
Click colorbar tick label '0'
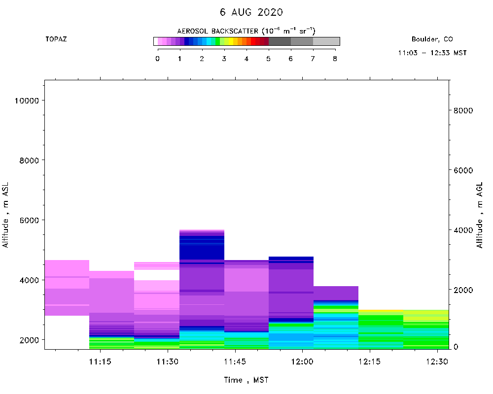click(x=157, y=59)
